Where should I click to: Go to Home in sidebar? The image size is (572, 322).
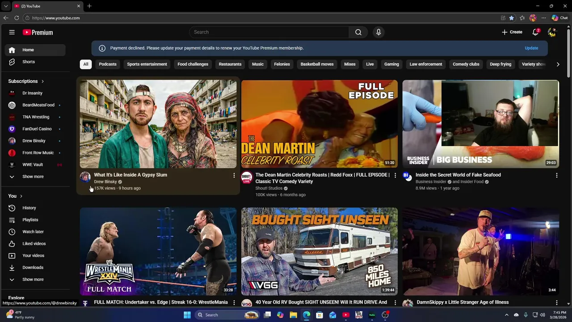[x=35, y=50]
